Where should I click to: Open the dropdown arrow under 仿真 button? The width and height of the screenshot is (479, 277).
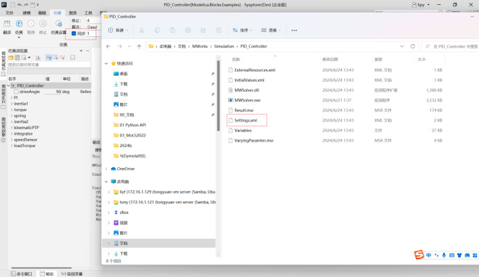click(19, 37)
